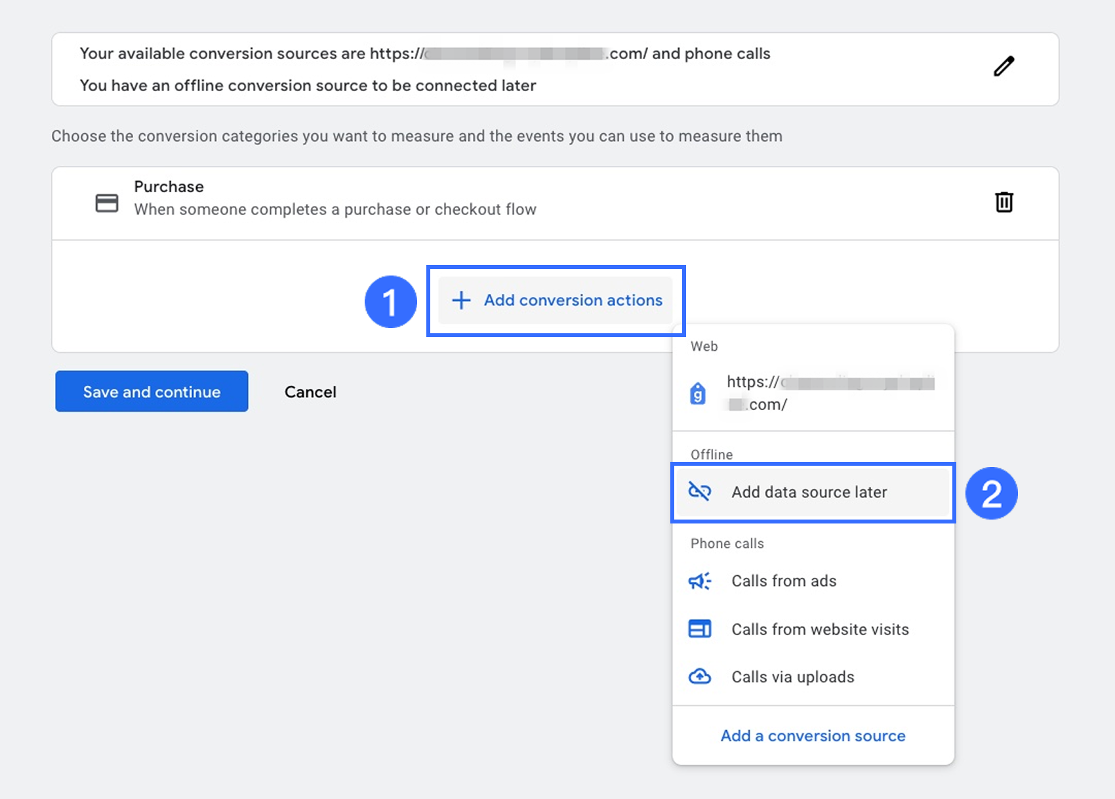This screenshot has height=799, width=1115.
Task: Click the megaphone icon for calls from ads
Action: (x=699, y=581)
